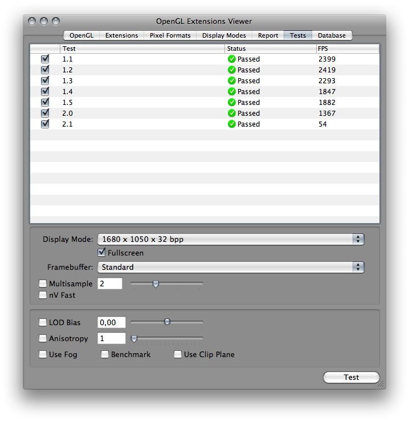Select the Tests tab
This screenshot has width=409, height=421.
[x=298, y=35]
